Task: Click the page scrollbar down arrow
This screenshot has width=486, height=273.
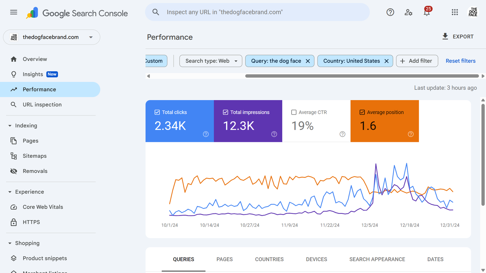Action: [483, 270]
